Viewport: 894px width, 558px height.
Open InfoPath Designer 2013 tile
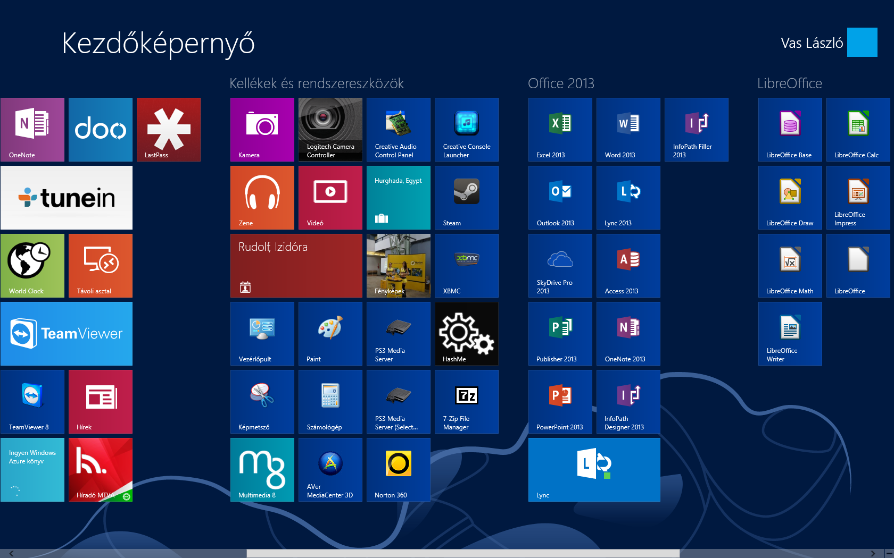(x=628, y=402)
